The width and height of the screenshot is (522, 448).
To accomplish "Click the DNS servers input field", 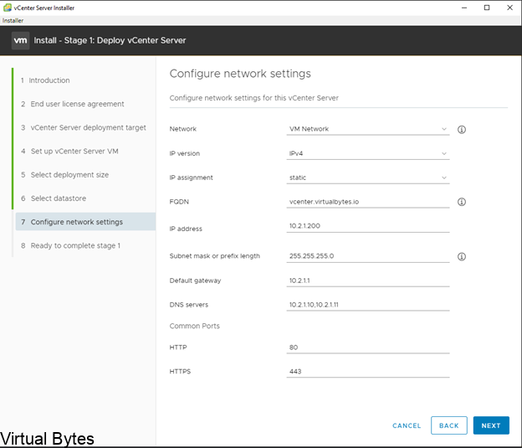I will tap(368, 305).
